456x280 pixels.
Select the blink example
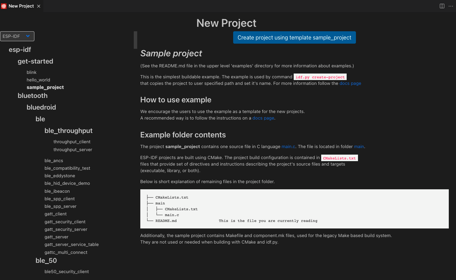pos(31,72)
